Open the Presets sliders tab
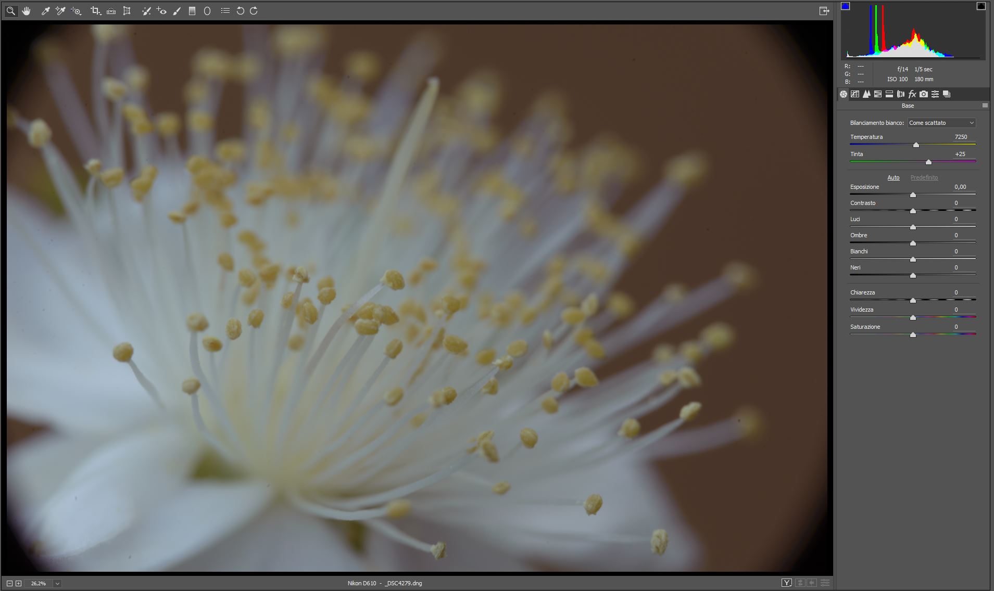Viewport: 994px width, 591px height. point(935,94)
